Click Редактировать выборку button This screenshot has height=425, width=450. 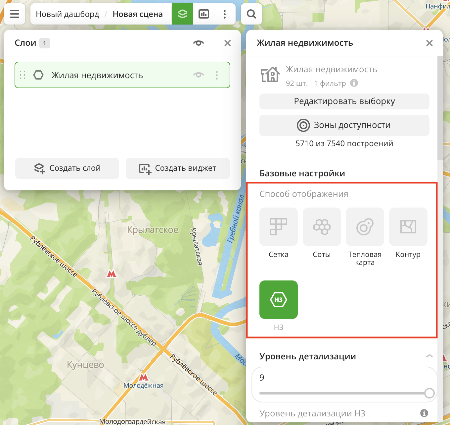344,101
